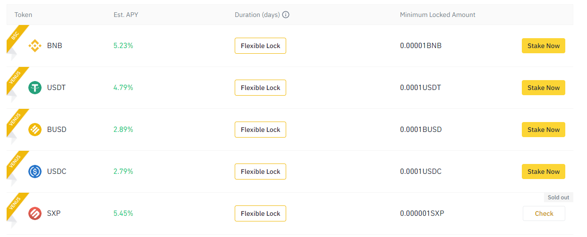587x237 pixels.
Task: Click the USDC coin icon
Action: [x=35, y=172]
